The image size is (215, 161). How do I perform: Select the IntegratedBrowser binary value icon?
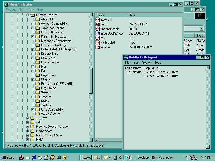pyautogui.click(x=98, y=33)
